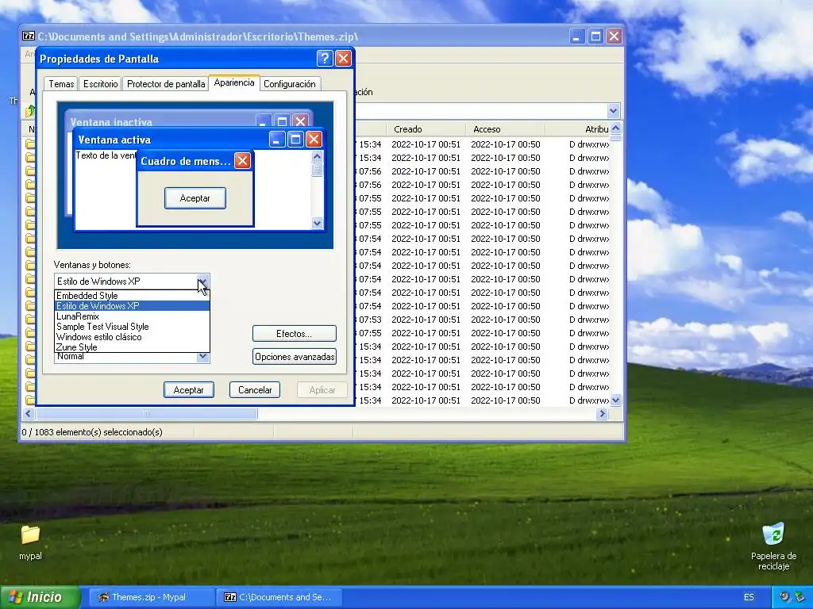The height and width of the screenshot is (609, 813).
Task: Click left arrow of horizontal scrollbar
Action: click(28, 413)
